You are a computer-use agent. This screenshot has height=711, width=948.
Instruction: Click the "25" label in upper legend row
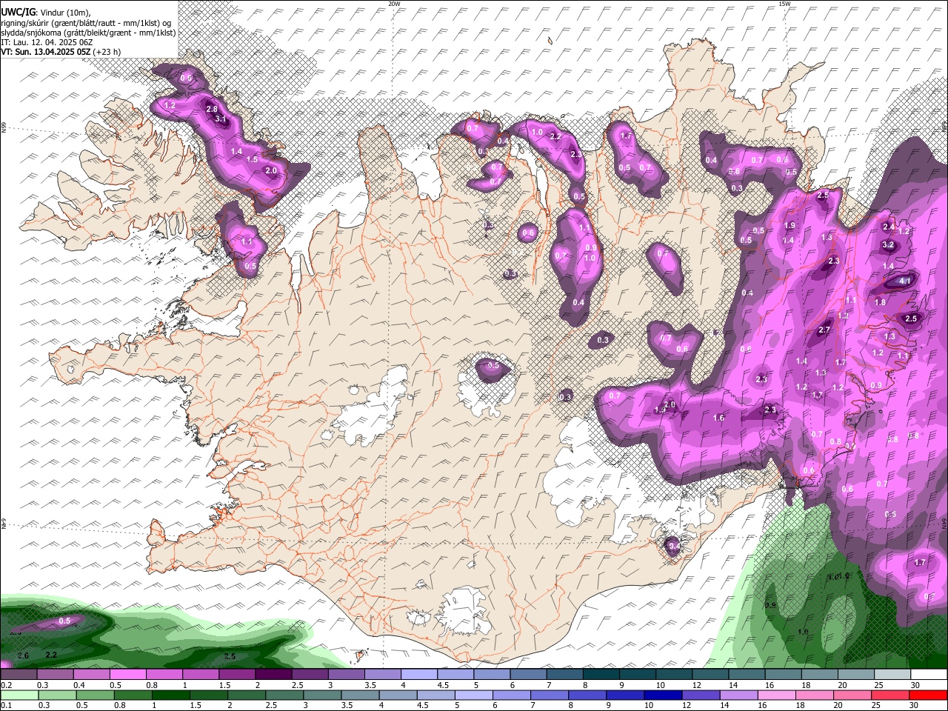coord(879,685)
